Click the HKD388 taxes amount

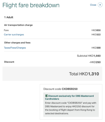(96, 48)
